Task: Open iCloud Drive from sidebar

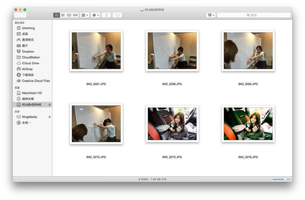Action: coord(30,63)
